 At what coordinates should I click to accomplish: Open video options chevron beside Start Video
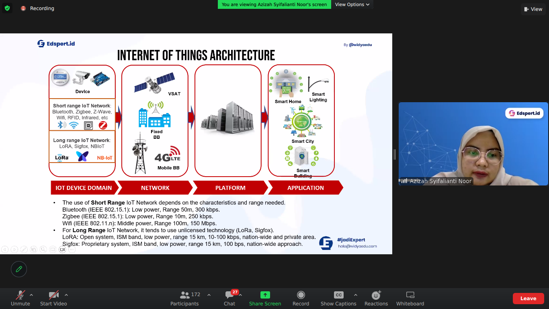pyautogui.click(x=66, y=295)
